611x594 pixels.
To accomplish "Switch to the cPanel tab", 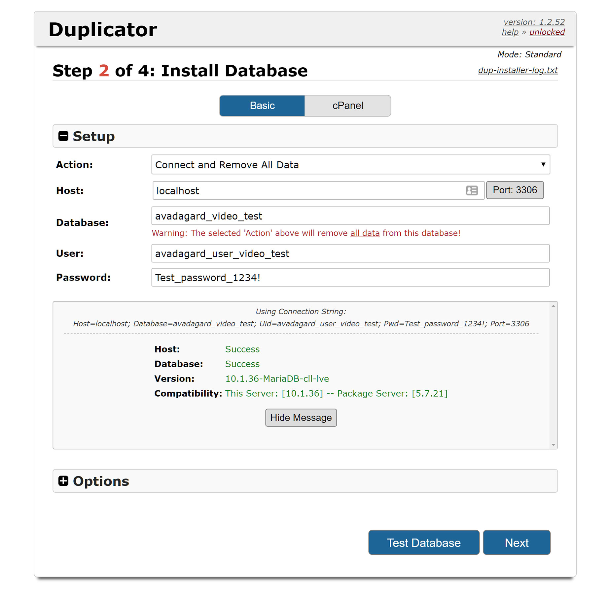I will tap(348, 106).
